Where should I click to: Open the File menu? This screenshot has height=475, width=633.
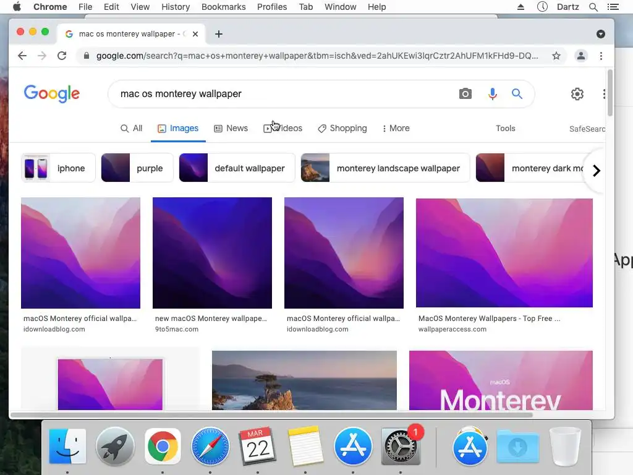[85, 7]
